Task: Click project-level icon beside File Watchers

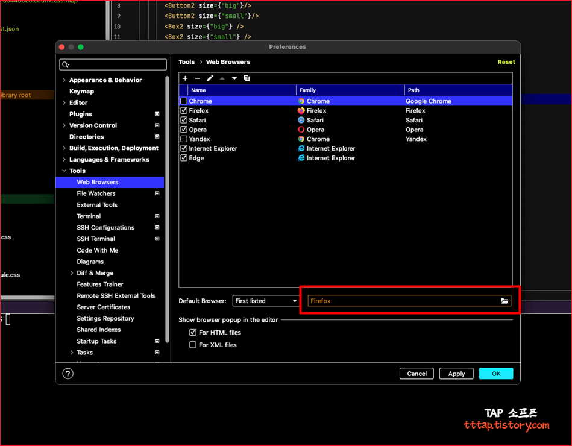Action: (157, 193)
